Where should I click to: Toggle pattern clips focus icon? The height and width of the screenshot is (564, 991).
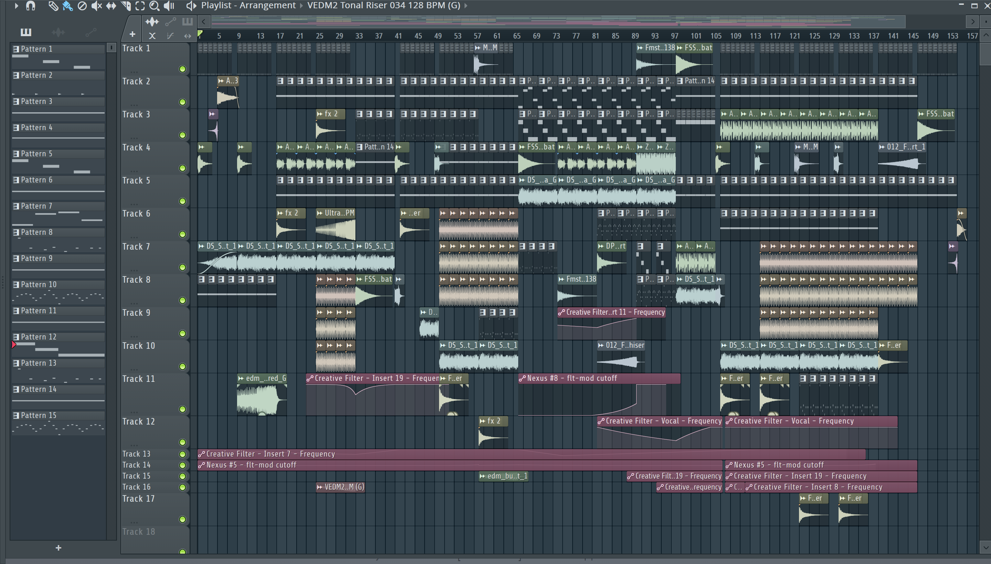pyautogui.click(x=187, y=22)
